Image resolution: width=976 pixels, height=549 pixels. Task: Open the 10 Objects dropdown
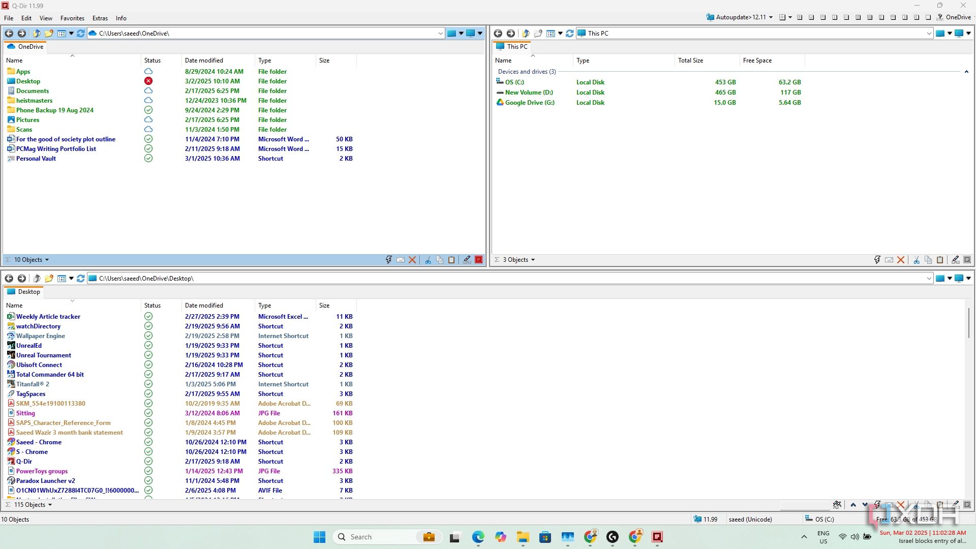(32, 260)
